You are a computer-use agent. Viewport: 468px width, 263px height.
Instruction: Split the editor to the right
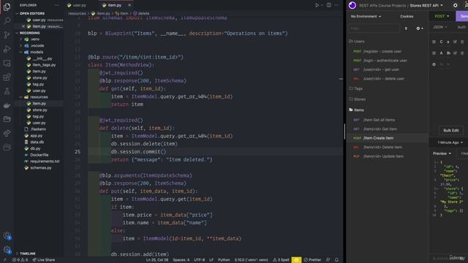pos(328,5)
